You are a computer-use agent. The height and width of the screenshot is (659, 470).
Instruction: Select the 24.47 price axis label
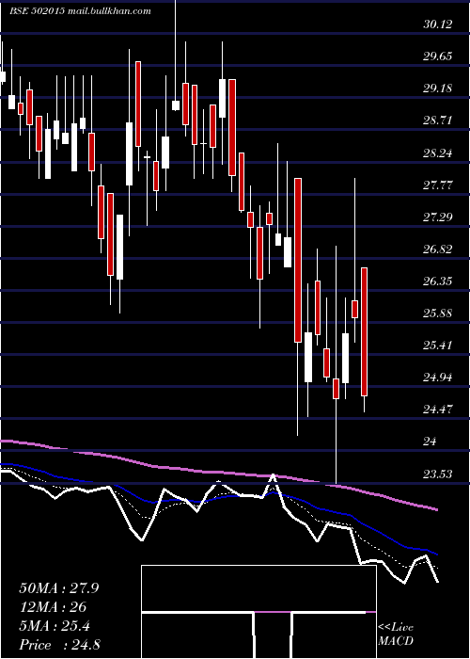[438, 410]
